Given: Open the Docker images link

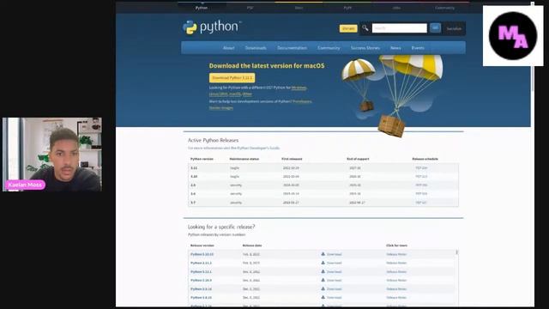Looking at the screenshot, I should [221, 108].
